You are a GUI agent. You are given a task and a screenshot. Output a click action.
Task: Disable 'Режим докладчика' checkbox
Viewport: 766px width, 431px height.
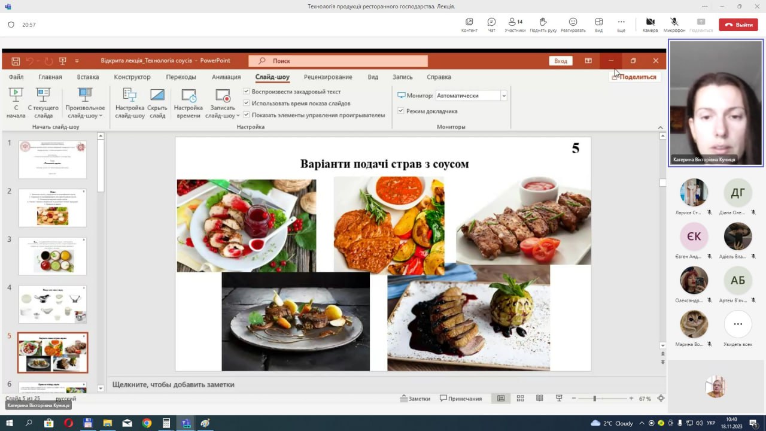coord(401,111)
